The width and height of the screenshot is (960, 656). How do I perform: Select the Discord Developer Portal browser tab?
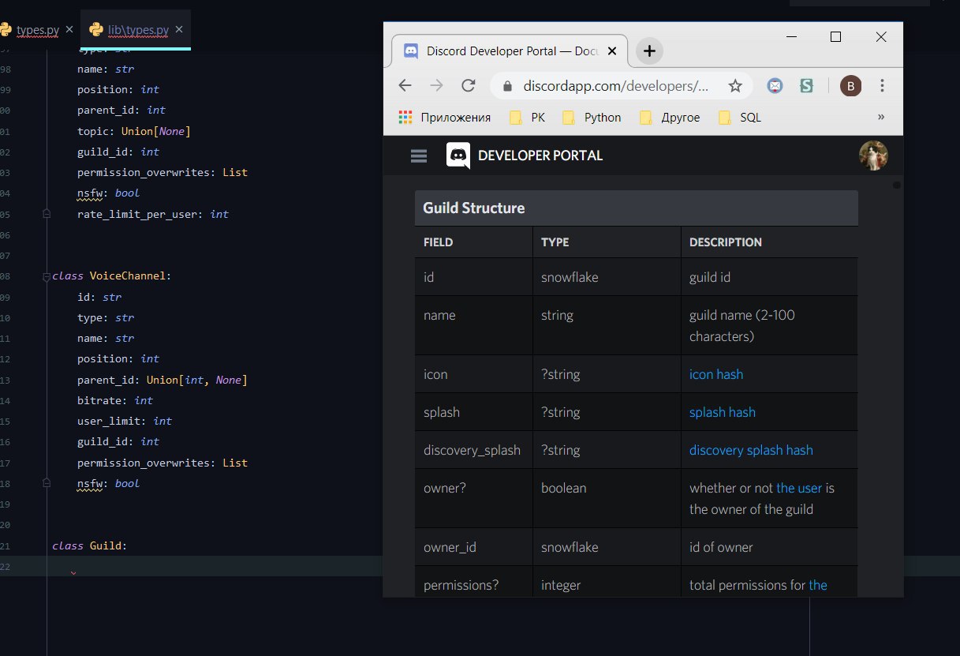click(x=511, y=51)
